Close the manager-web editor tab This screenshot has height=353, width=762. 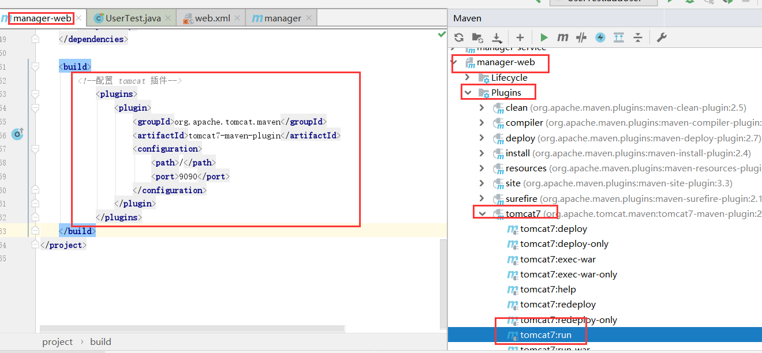(x=80, y=18)
